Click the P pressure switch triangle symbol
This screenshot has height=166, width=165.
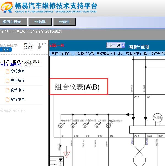click(67, 154)
